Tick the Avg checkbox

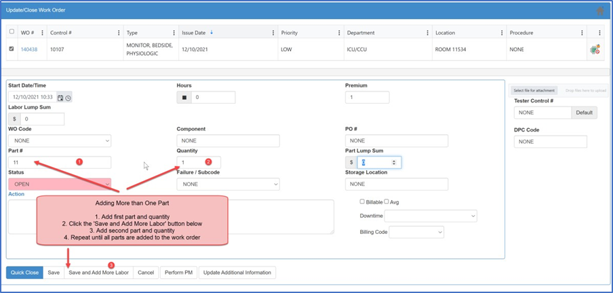(x=387, y=201)
